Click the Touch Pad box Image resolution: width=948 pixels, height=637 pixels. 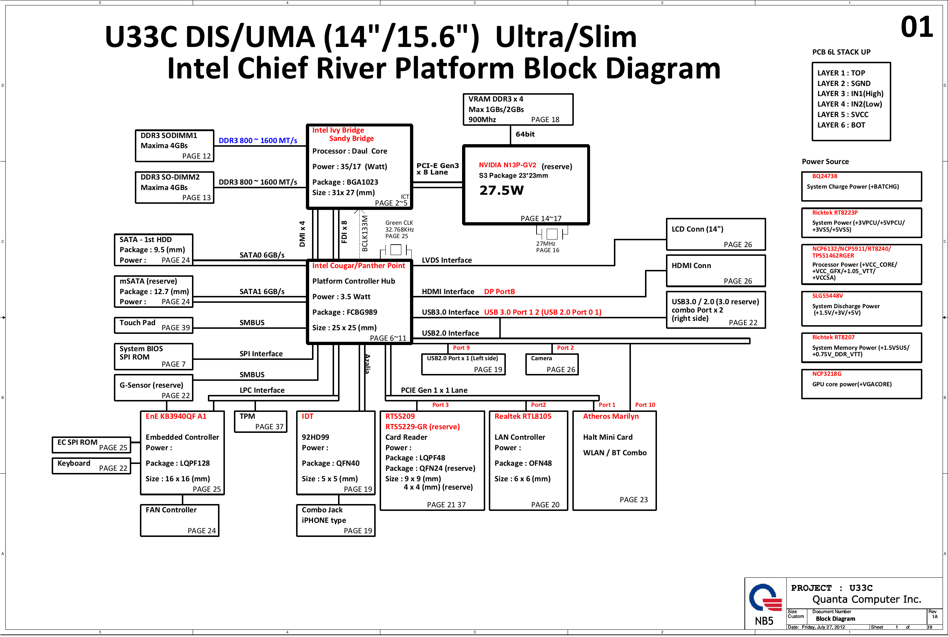pyautogui.click(x=153, y=325)
